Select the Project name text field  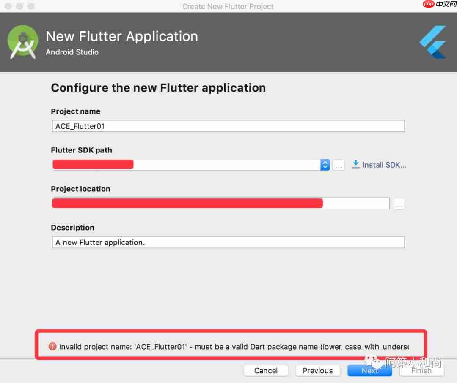point(228,125)
